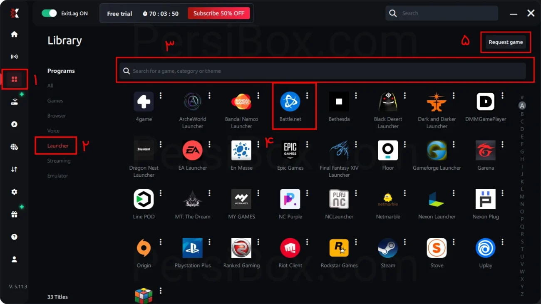This screenshot has height=304, width=541.
Task: Select the Origin icon
Action: [144, 248]
